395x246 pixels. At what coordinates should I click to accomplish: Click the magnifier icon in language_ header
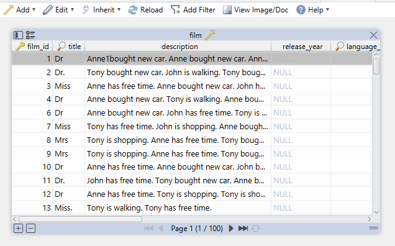[x=340, y=46]
